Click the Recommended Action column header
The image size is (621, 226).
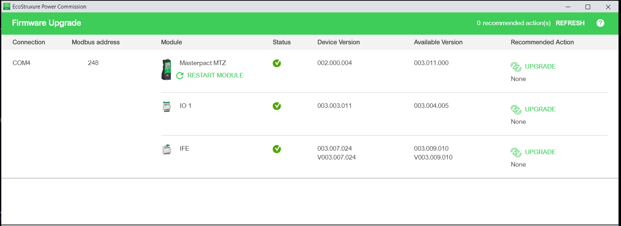pos(542,42)
